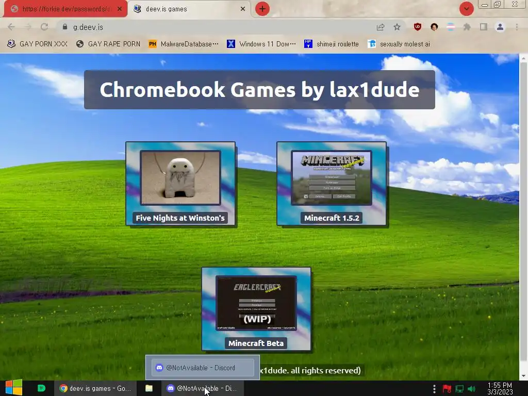528x396 pixels.
Task: Bookmark this page with star icon
Action: (x=397, y=27)
